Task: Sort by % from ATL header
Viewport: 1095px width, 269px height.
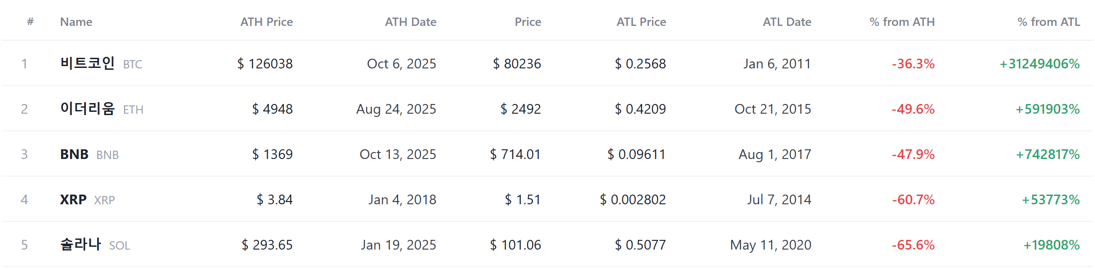Action: coord(1048,22)
